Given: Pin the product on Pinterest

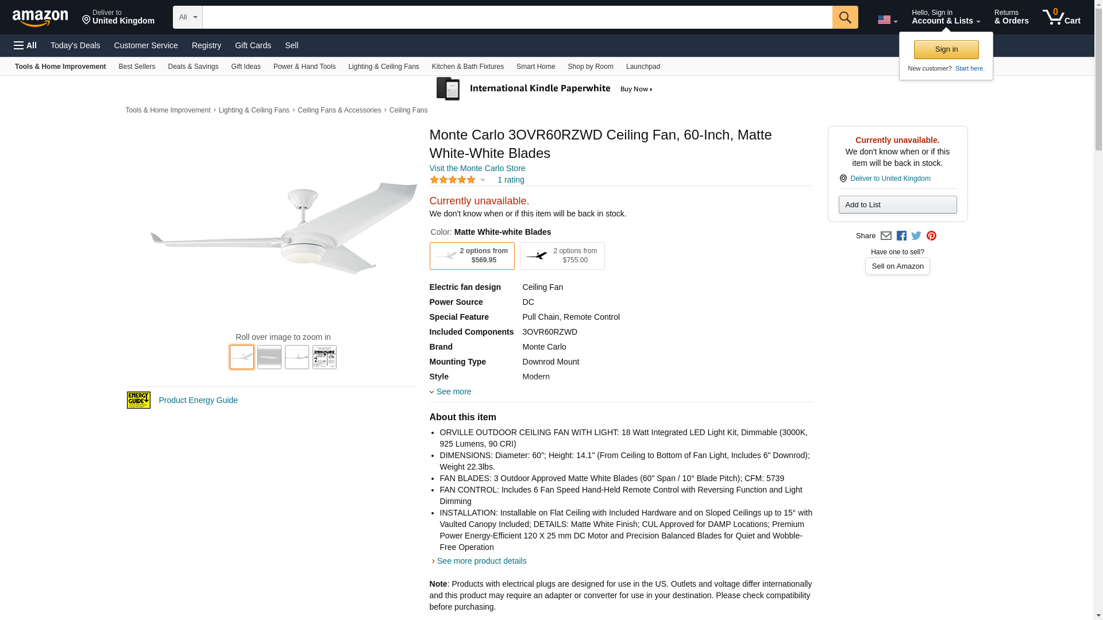Looking at the screenshot, I should (931, 236).
